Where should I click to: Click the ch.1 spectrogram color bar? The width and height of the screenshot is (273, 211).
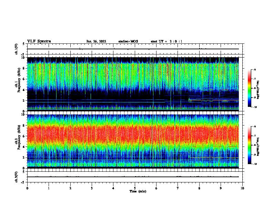(249, 88)
